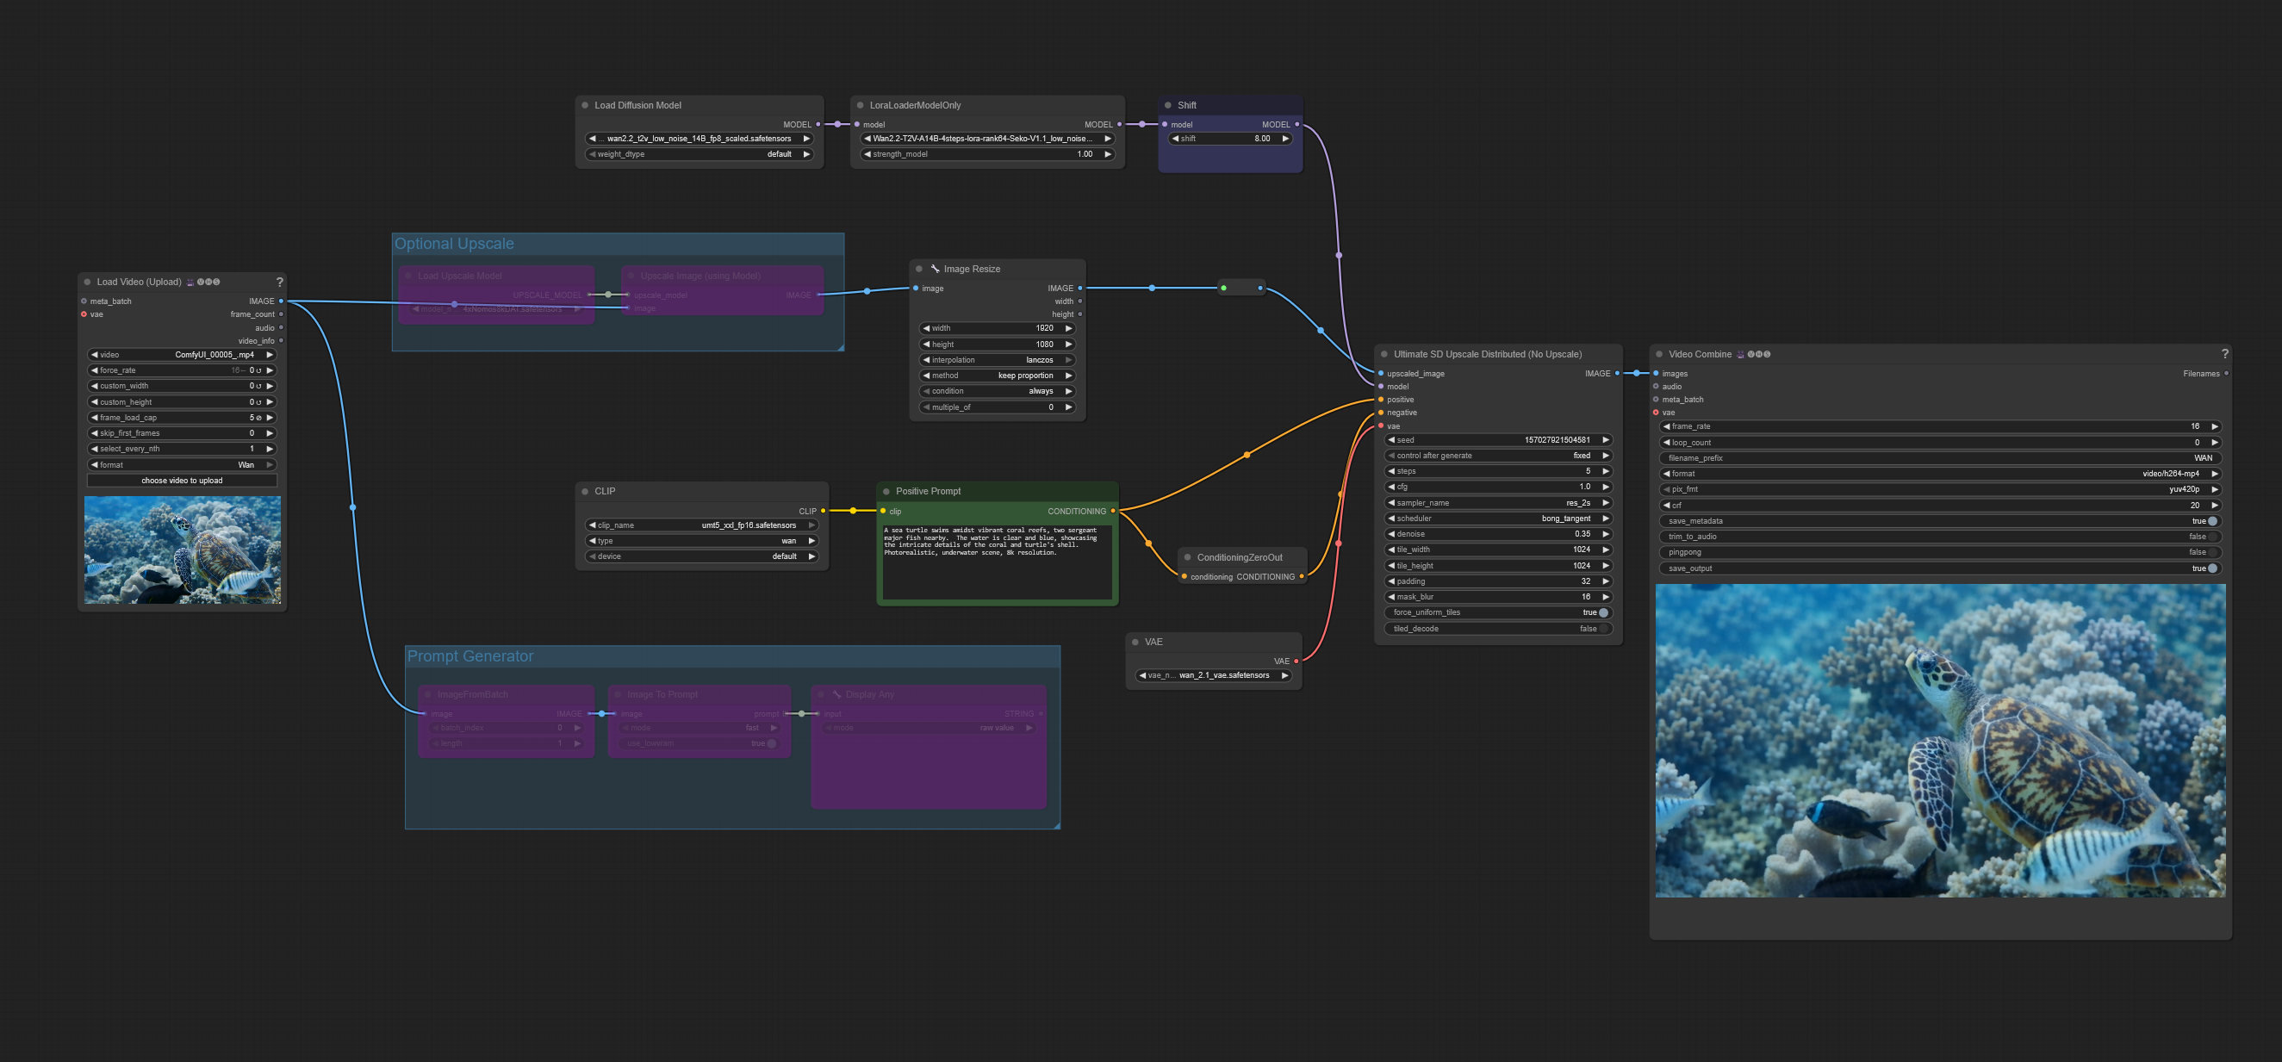This screenshot has height=1062, width=2282.
Task: Click resize corner of Prompt Generator group
Action: 1056,824
